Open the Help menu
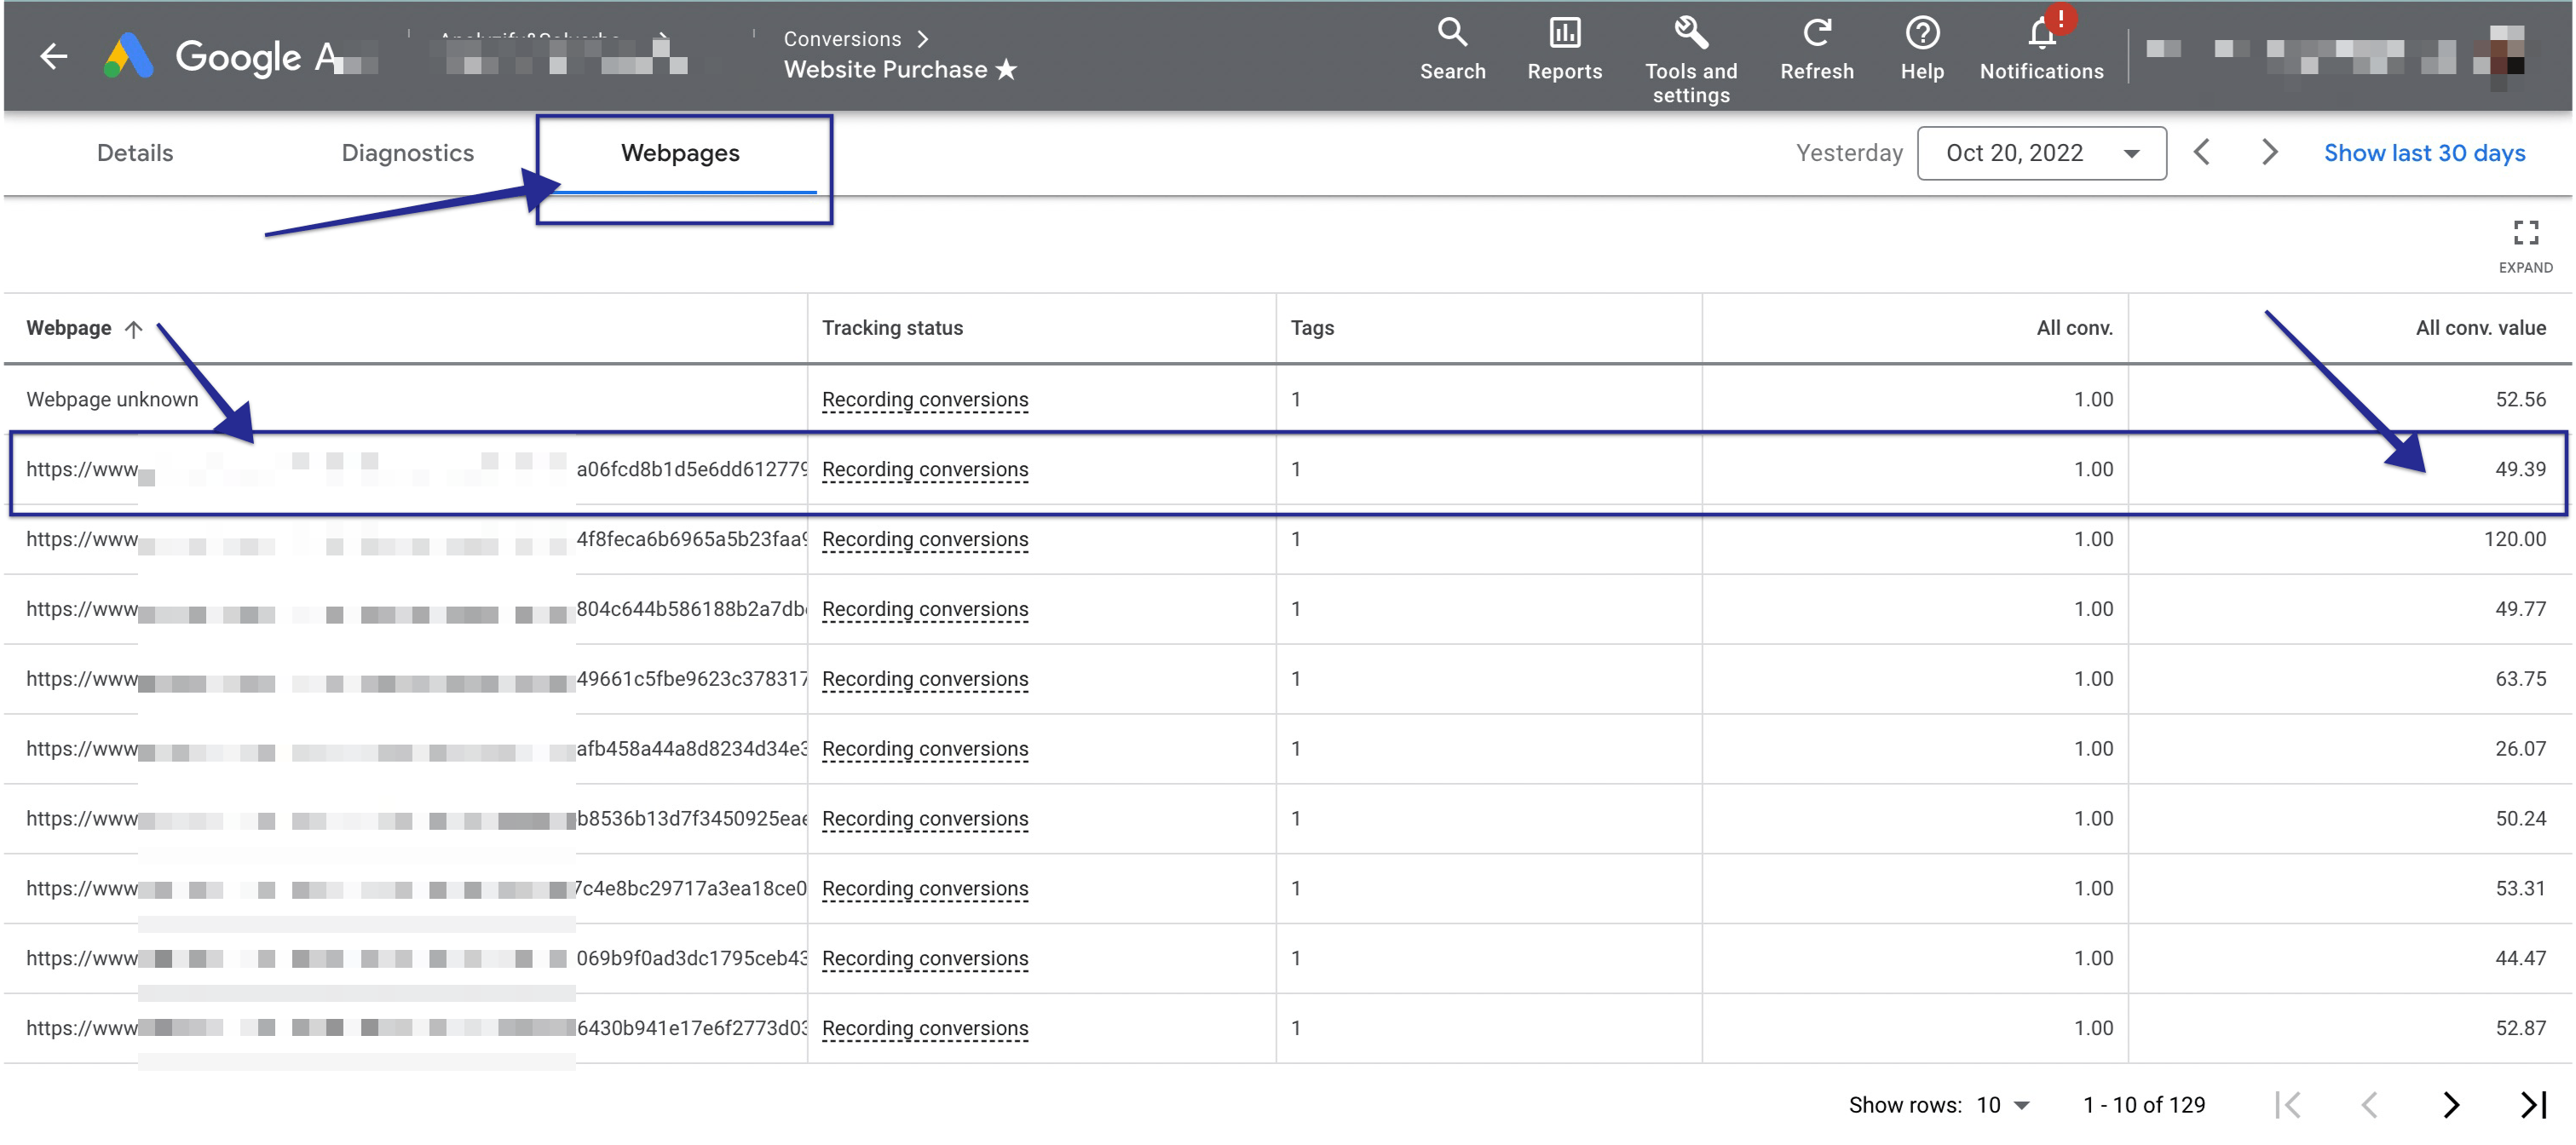Image resolution: width=2576 pixels, height=1145 pixels. 1921,49
